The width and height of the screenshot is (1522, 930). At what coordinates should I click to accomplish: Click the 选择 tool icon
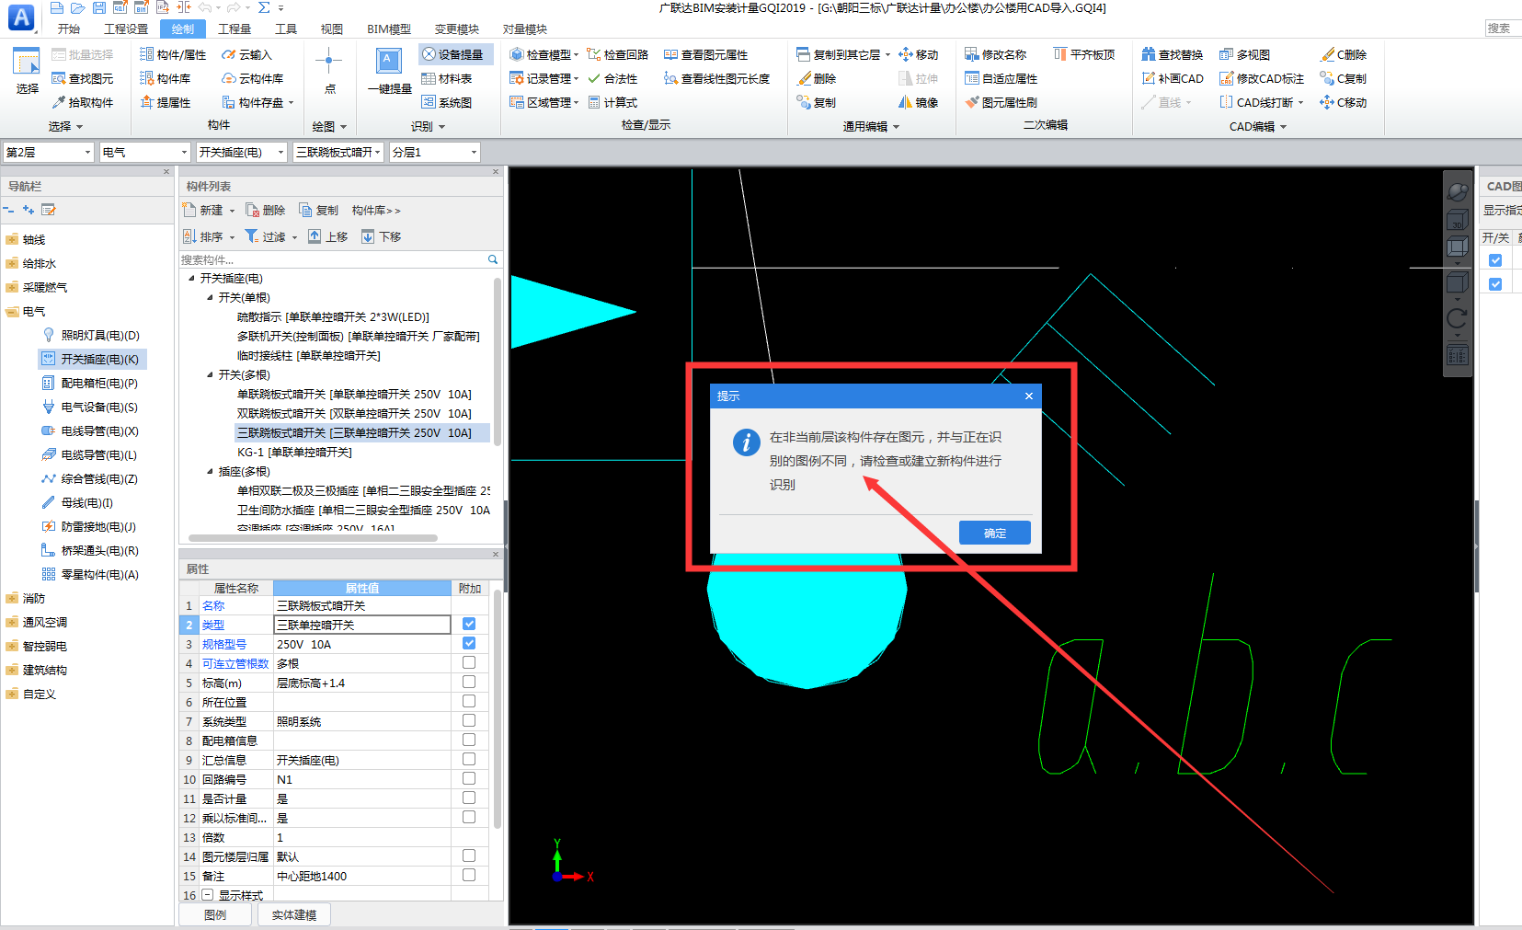[27, 72]
